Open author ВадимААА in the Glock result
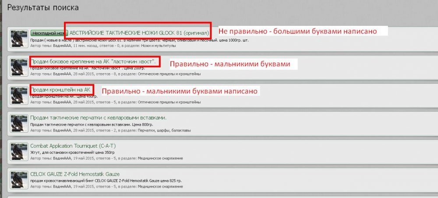The width and height of the screenshot is (438, 198). (x=62, y=46)
